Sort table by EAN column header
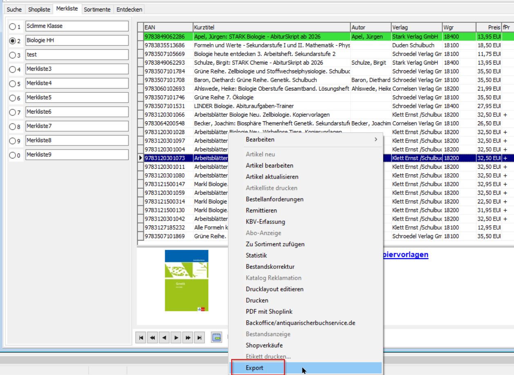 coord(168,27)
